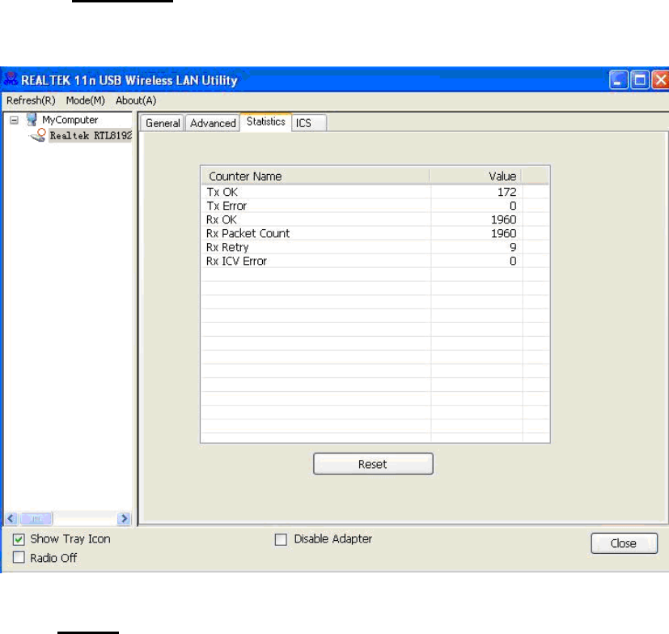
Task: Select the Rx Retry row
Action: point(375,247)
